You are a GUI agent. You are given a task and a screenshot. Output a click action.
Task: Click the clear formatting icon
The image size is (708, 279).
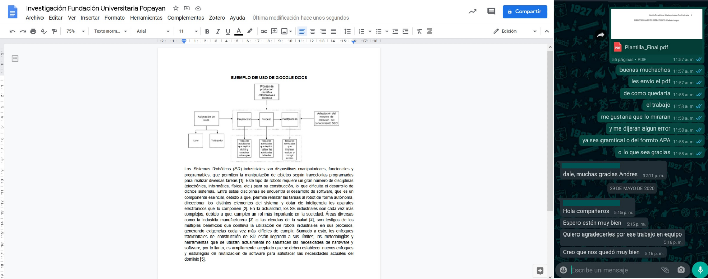(x=419, y=31)
